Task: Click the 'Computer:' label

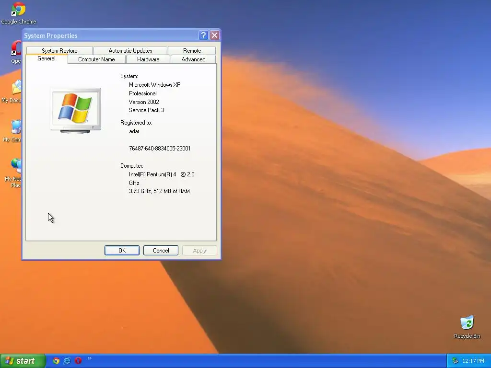Action: (132, 166)
